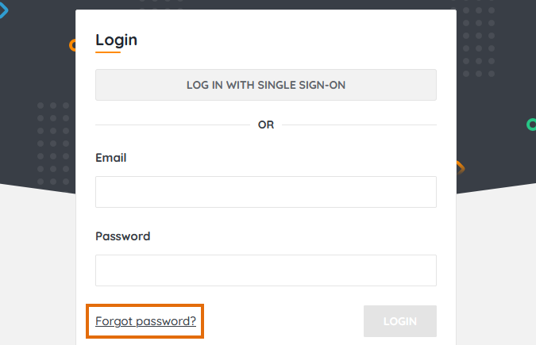Screen dimensions: 536x345
Task: Click the blue diamond shape decoration
Action: click(x=3, y=10)
